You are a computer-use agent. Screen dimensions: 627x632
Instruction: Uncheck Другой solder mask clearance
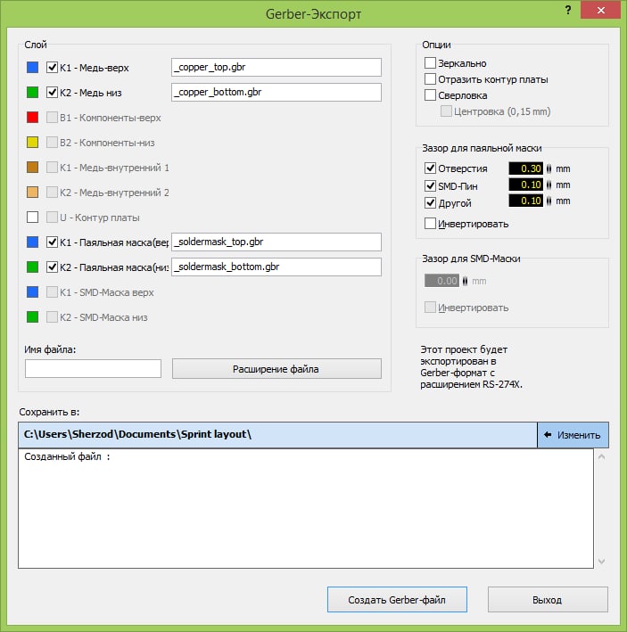pos(430,202)
